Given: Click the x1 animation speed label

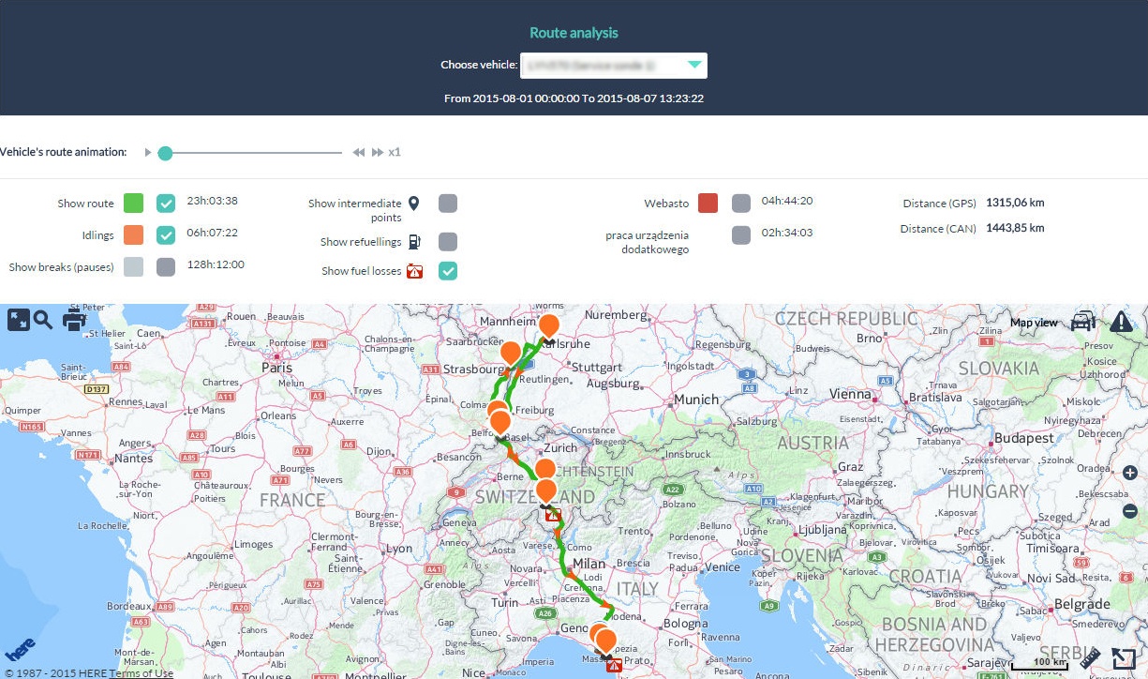Looking at the screenshot, I should pos(395,152).
